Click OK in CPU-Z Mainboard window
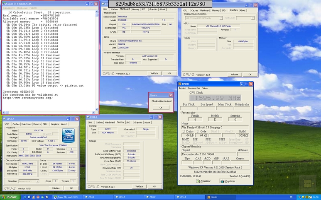The image size is (321, 200). coord(169,73)
